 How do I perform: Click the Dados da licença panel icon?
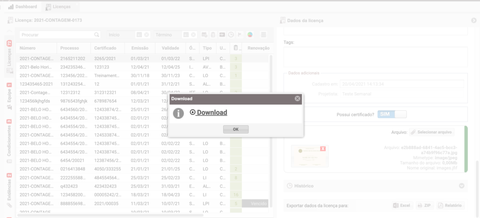[x=283, y=21]
